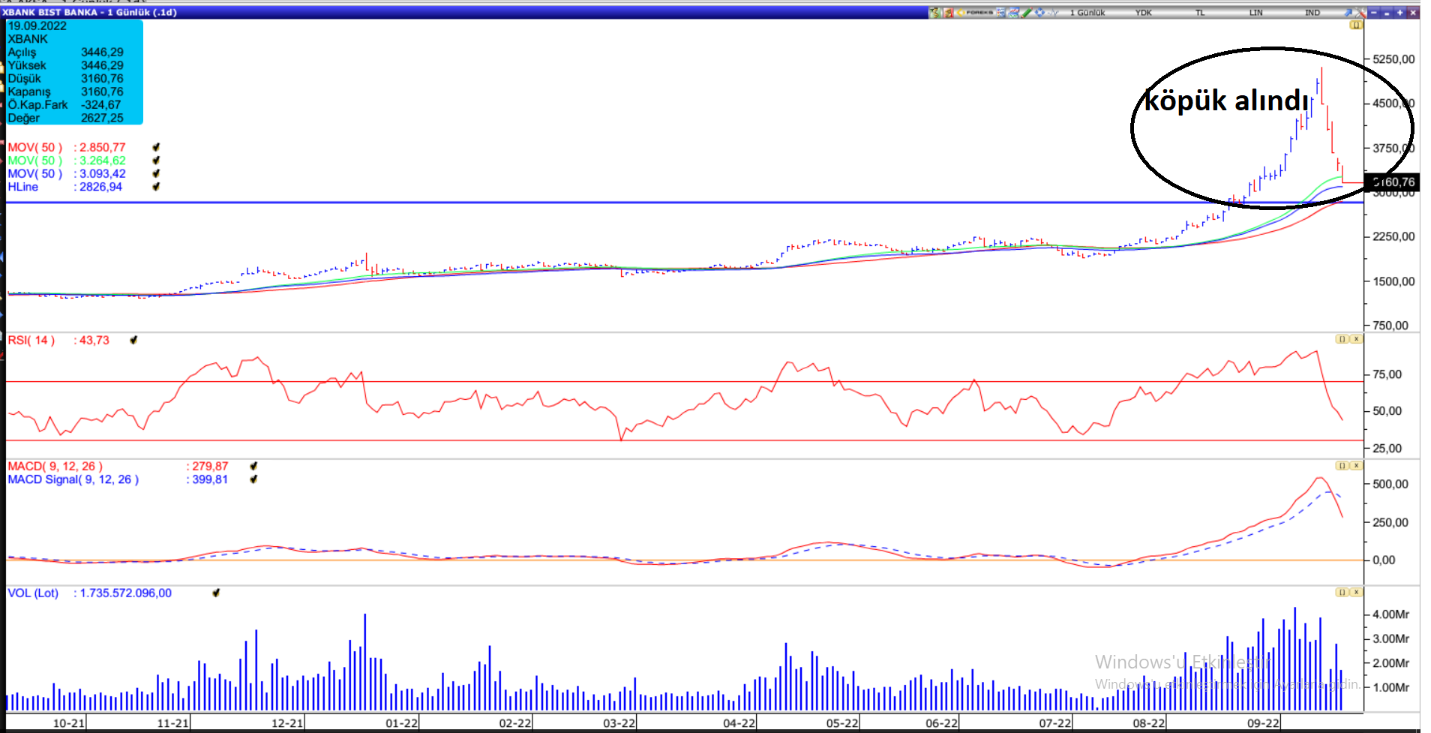Select the green pencil drawing tool
This screenshot has height=733, width=1431.
[1027, 13]
